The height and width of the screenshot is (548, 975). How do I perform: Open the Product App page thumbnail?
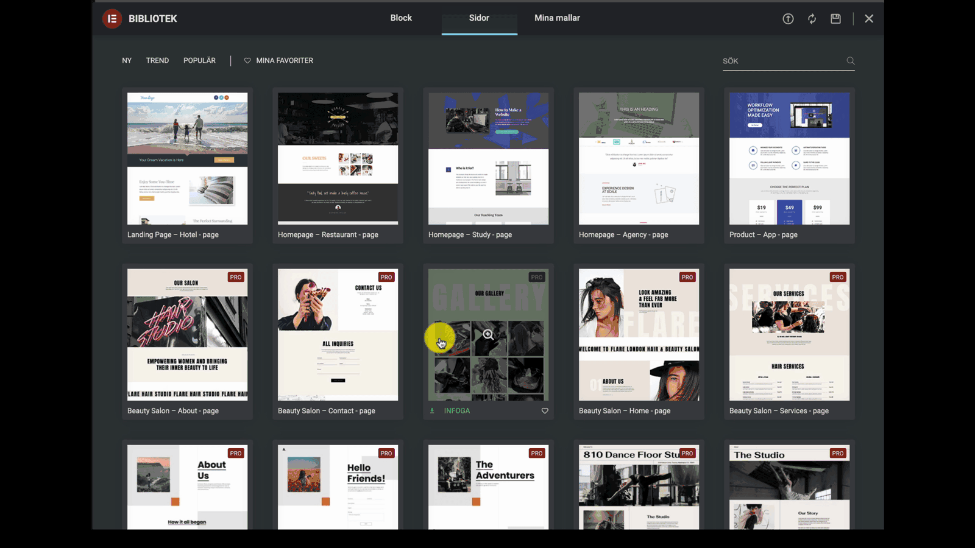click(789, 158)
